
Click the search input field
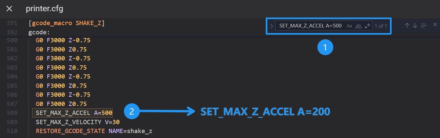click(310, 26)
